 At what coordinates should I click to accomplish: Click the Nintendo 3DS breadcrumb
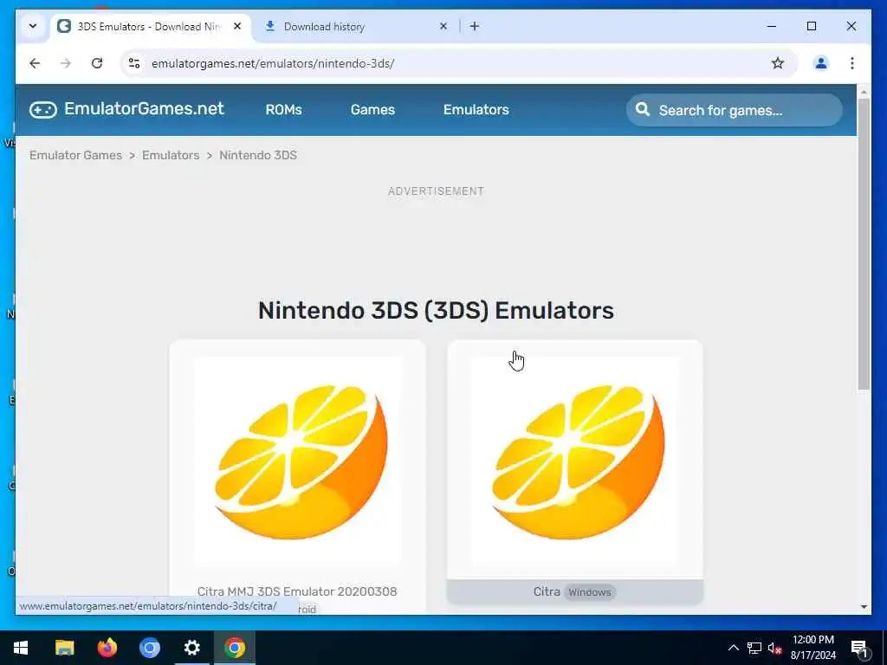click(x=258, y=155)
